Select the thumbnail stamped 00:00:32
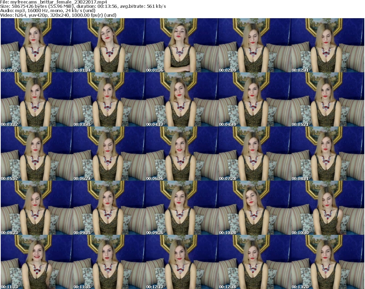The height and width of the screenshot is (289, 365). [x=37, y=45]
